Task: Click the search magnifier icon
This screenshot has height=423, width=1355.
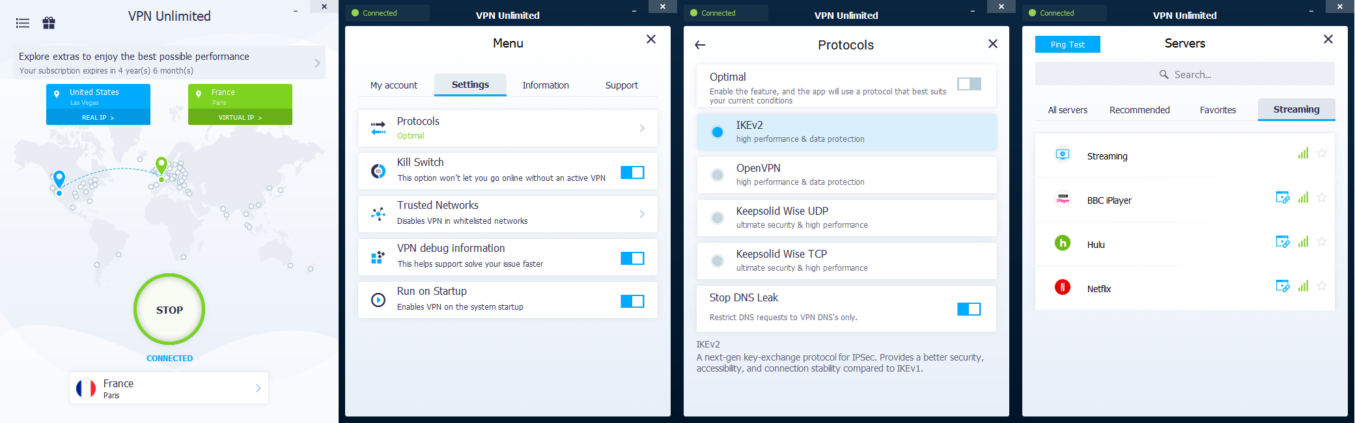Action: click(1164, 75)
